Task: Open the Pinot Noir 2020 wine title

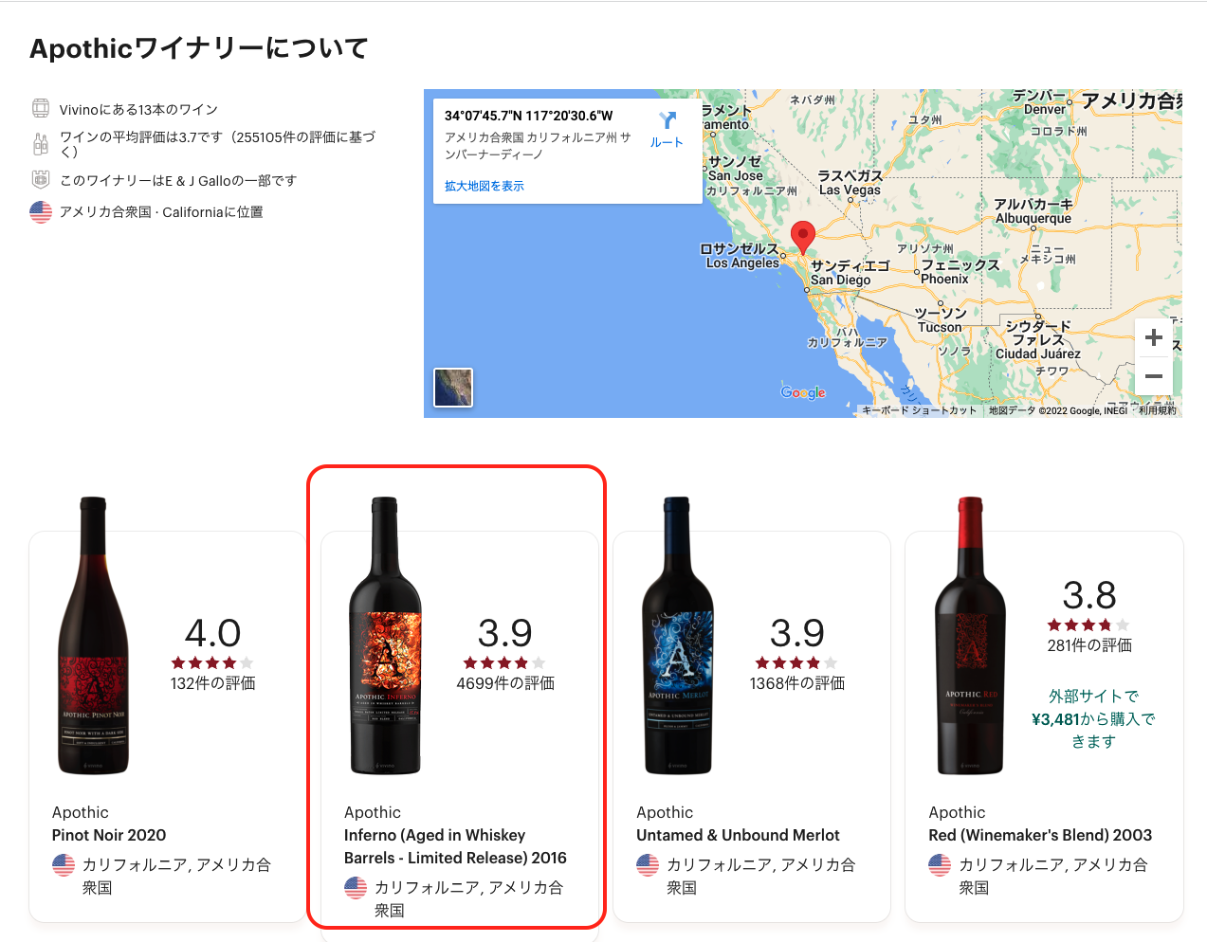Action: tap(109, 835)
